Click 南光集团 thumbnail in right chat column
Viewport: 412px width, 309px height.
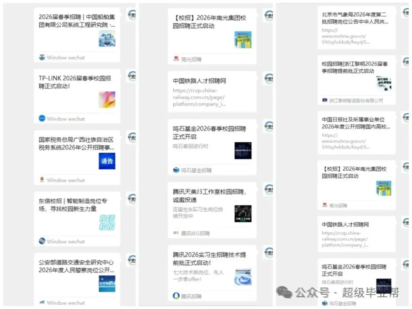[384, 188]
